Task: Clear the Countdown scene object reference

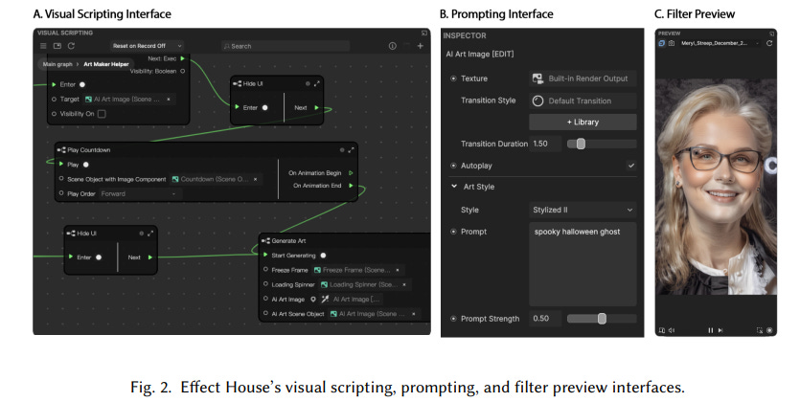Action: click(x=255, y=179)
